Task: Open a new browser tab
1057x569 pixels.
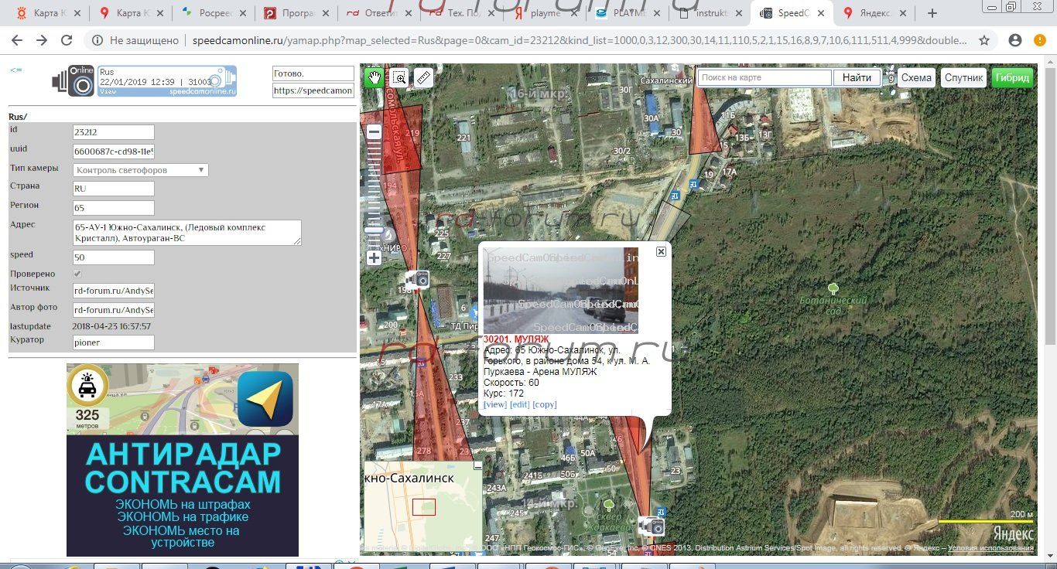Action: click(932, 13)
